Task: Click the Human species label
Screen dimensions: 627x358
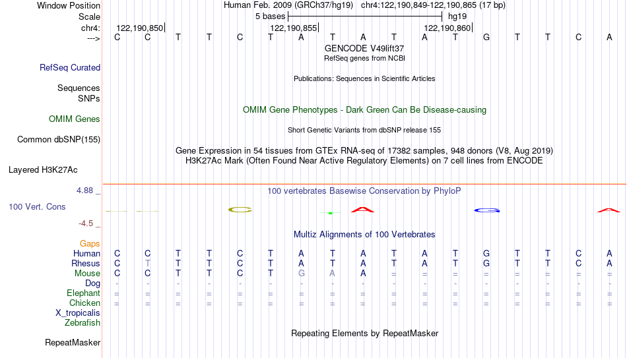Action: pyautogui.click(x=86, y=253)
